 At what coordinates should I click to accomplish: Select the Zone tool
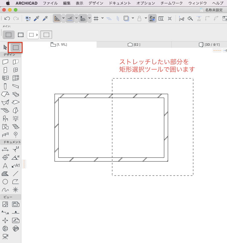pyautogui.click(x=5, y=127)
